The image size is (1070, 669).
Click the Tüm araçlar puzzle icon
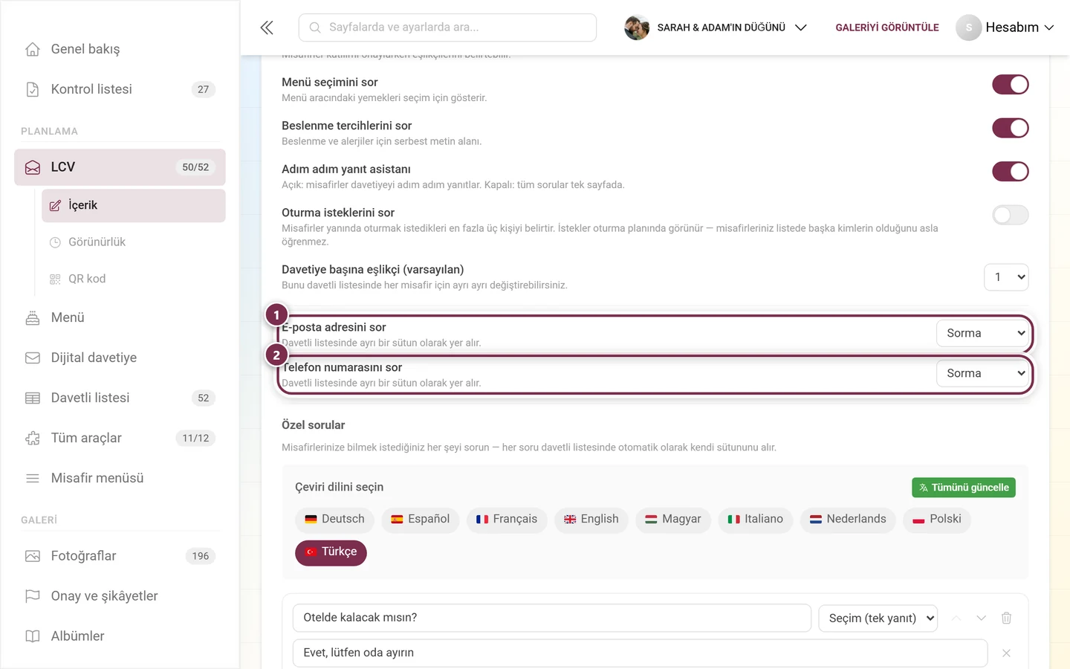tap(33, 438)
